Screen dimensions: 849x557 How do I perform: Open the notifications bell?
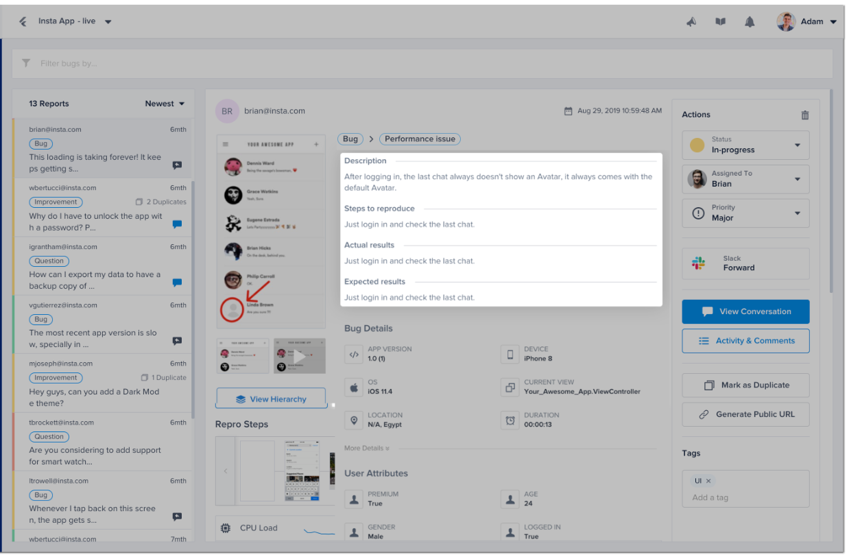750,22
